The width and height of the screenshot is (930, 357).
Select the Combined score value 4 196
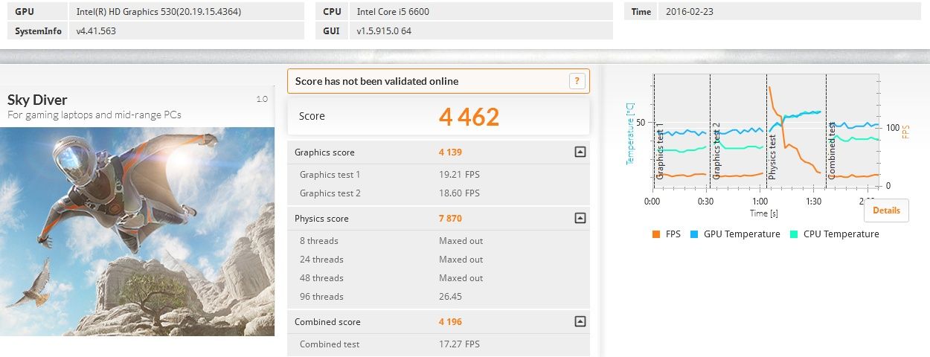[451, 322]
